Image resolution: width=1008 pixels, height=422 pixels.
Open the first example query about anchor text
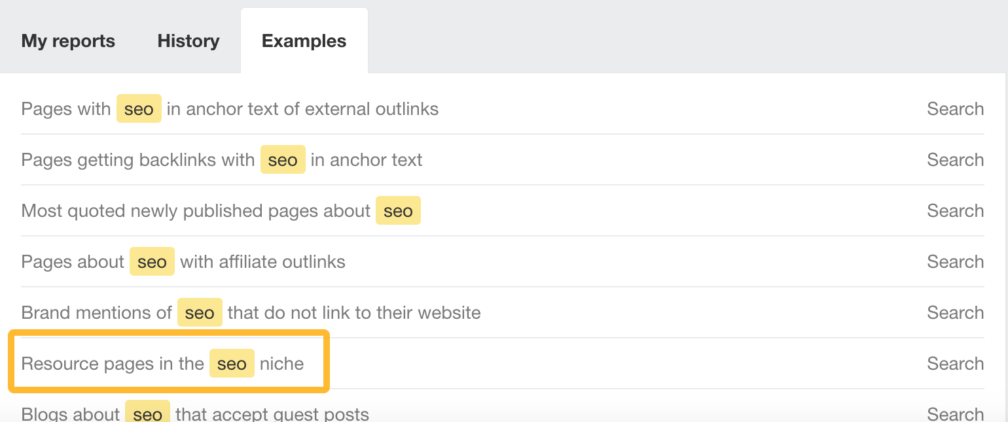[229, 108]
